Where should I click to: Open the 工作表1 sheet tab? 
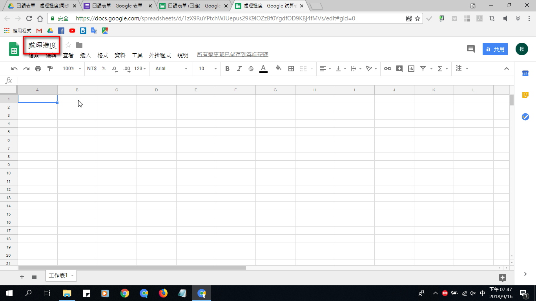(58, 276)
